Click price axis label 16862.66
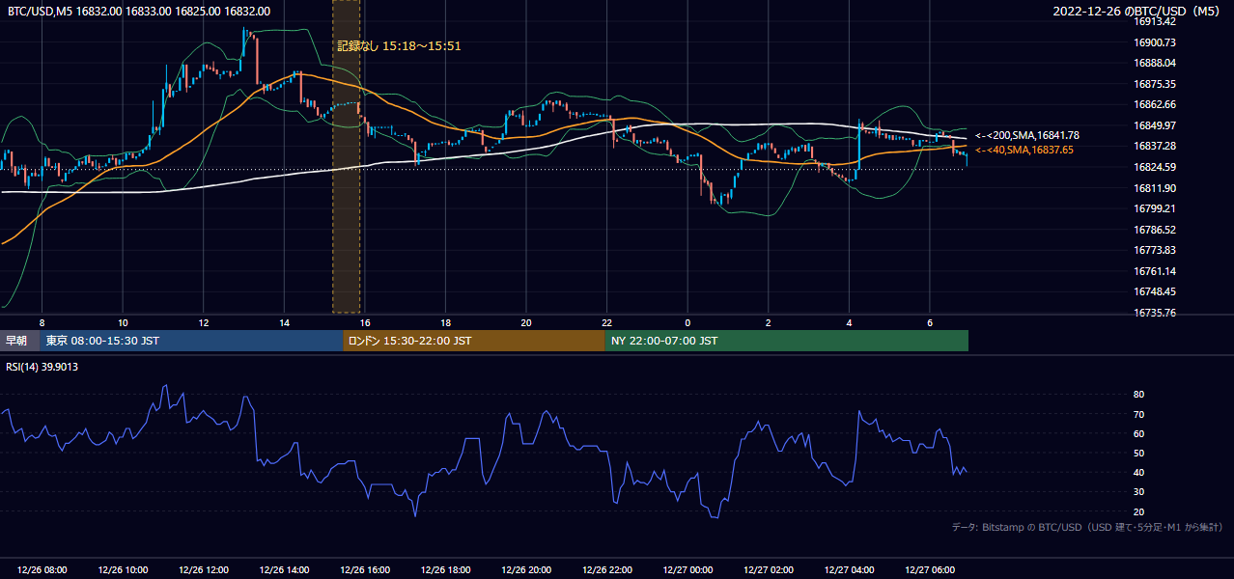Viewport: 1234px width, 579px height. tap(1155, 104)
